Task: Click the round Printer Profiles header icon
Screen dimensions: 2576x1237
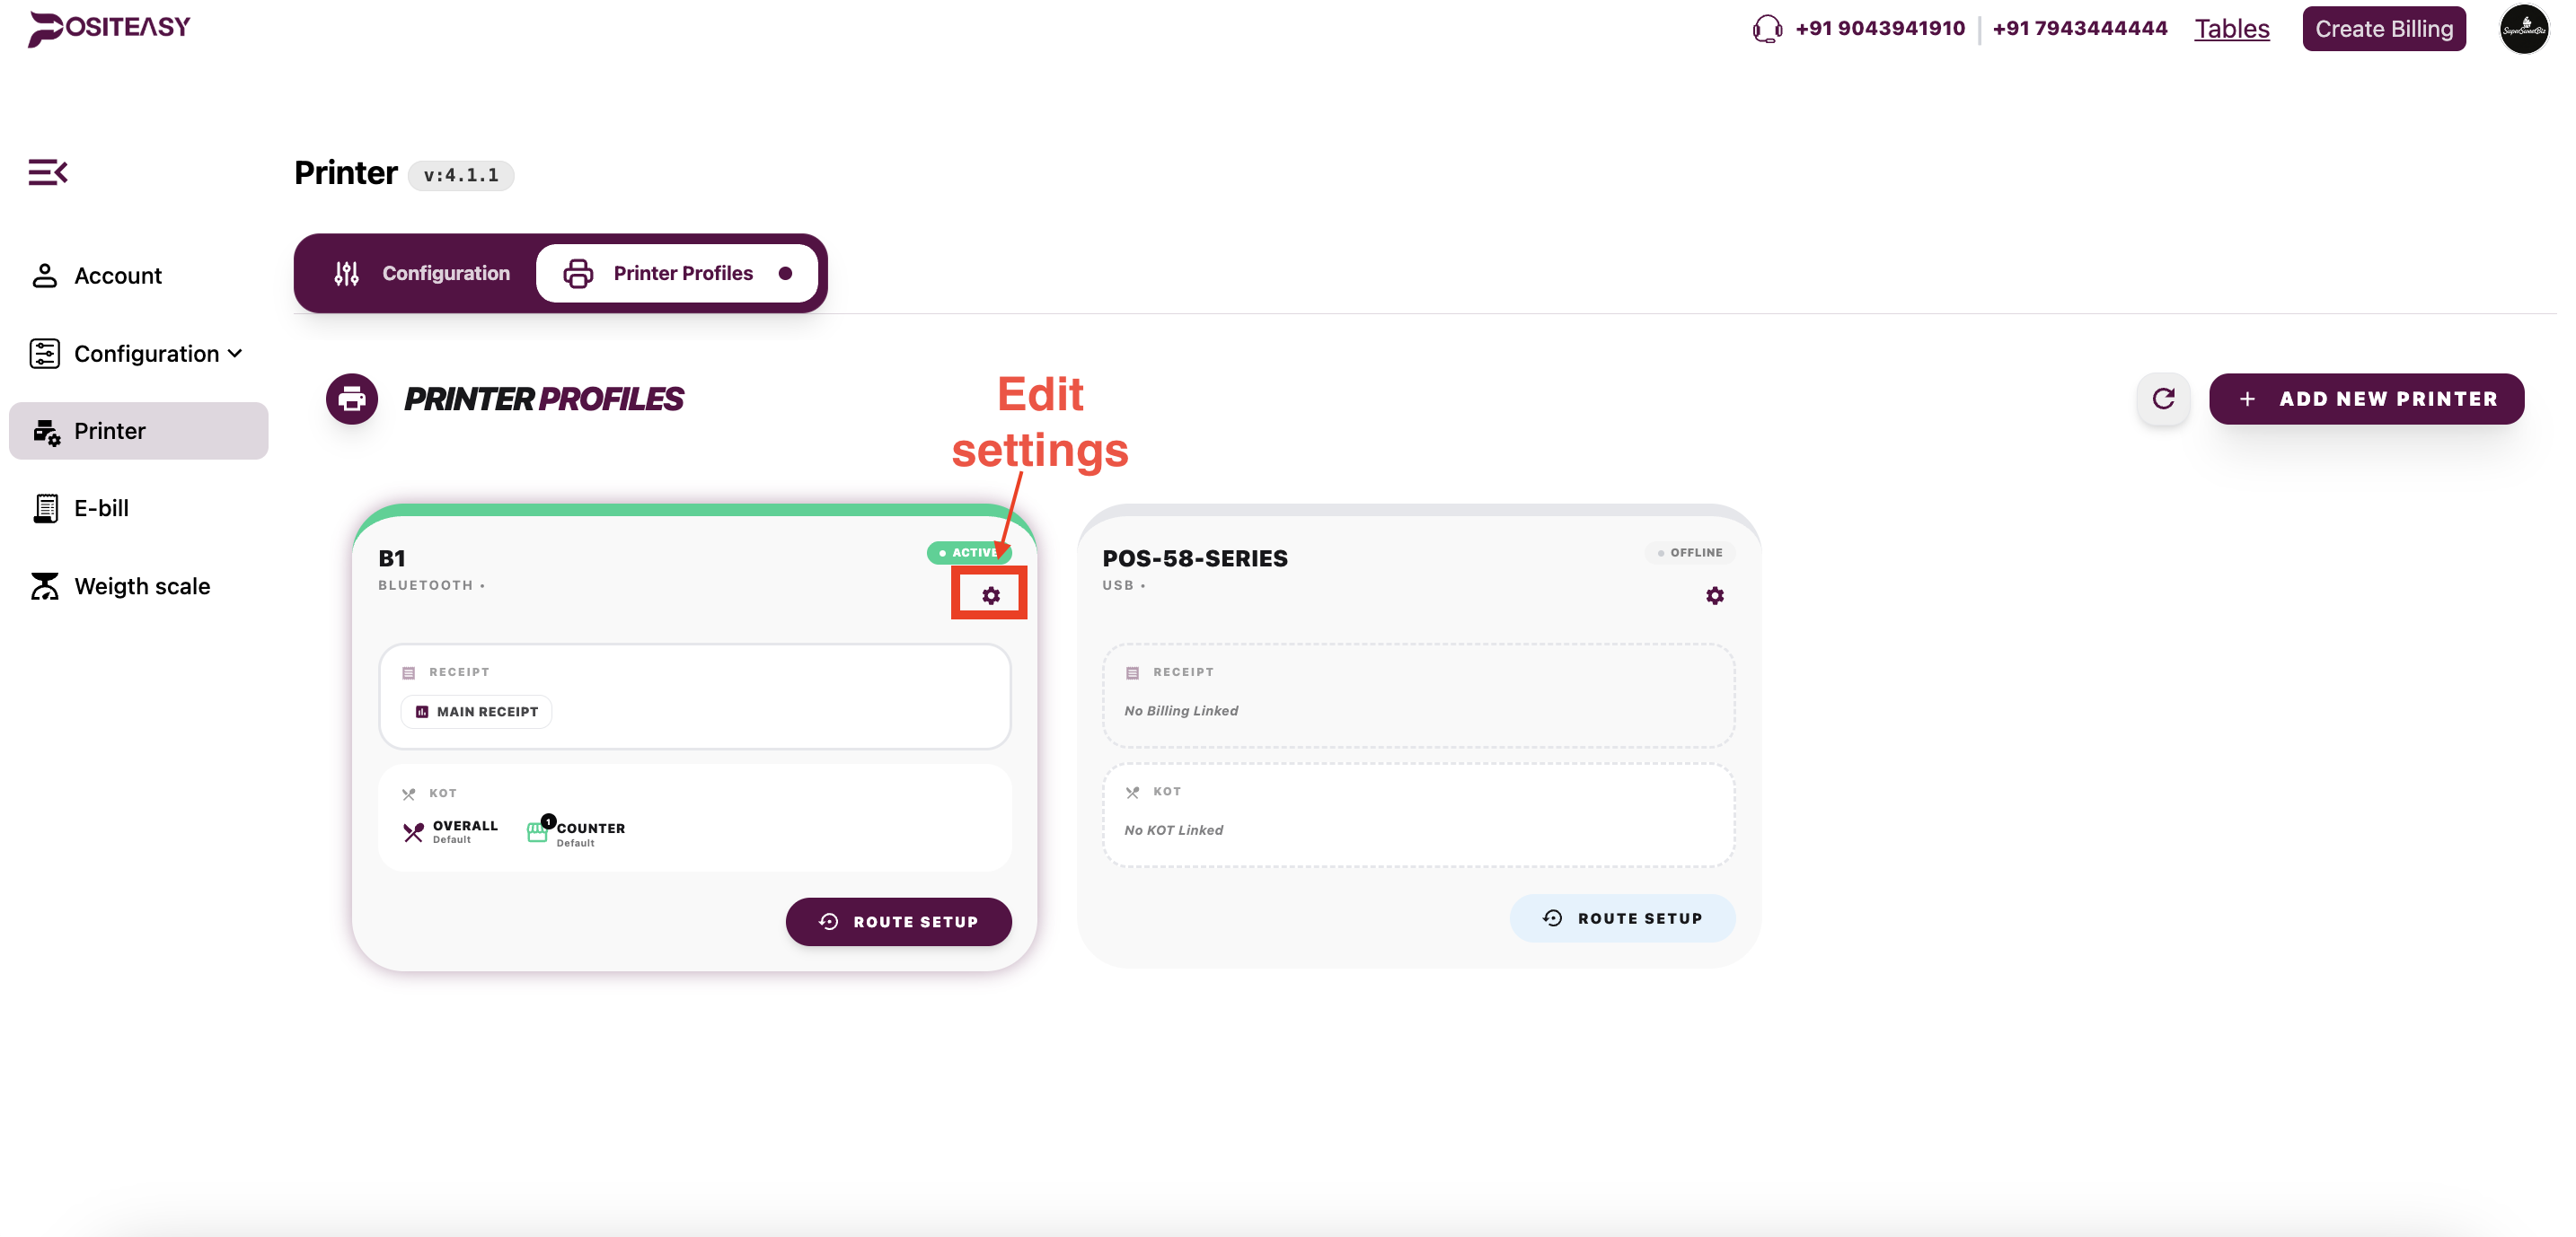Action: [x=352, y=399]
